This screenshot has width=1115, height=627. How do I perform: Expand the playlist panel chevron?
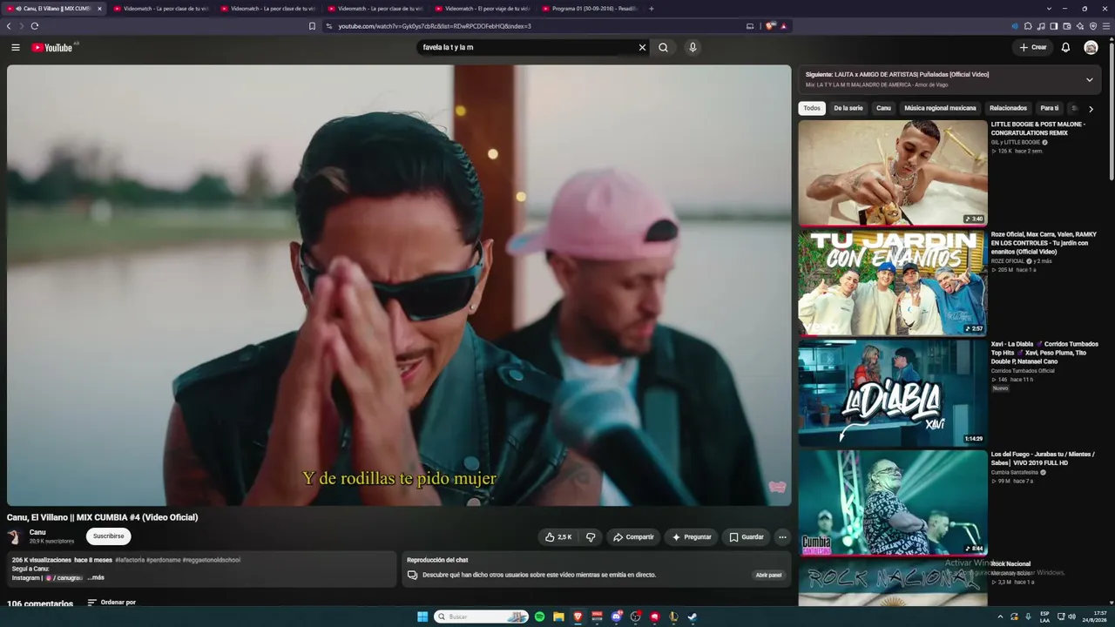coord(1089,80)
